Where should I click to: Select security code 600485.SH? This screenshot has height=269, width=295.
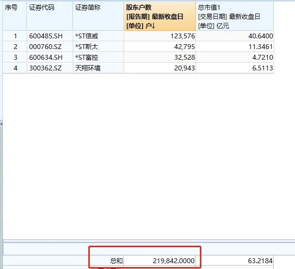click(x=46, y=36)
